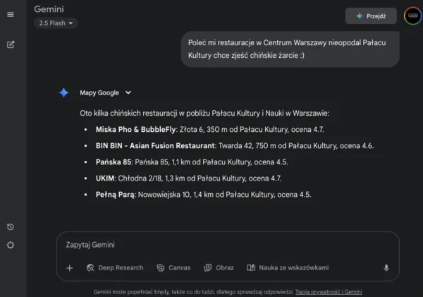The height and width of the screenshot is (297, 423).
Task: Open Twoja prywatność i Gemini link
Action: click(329, 292)
